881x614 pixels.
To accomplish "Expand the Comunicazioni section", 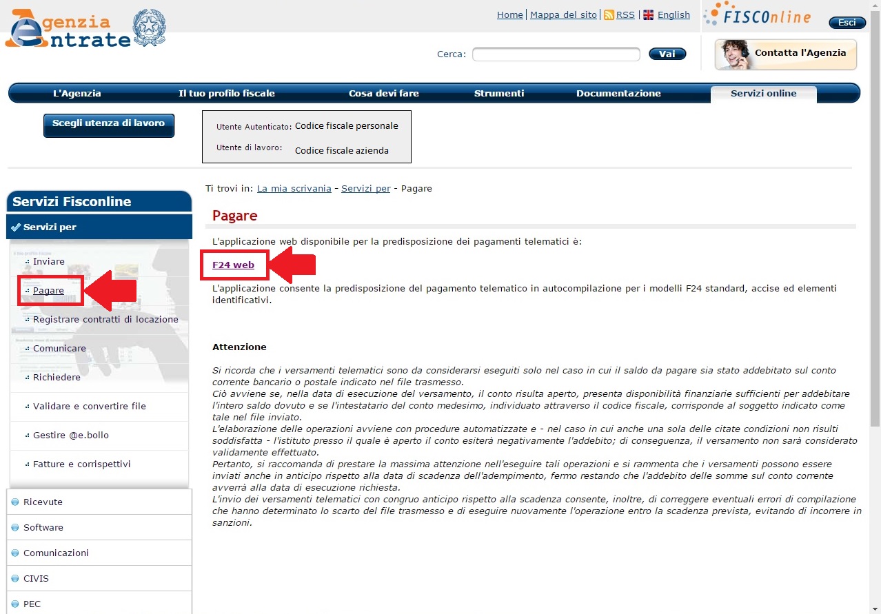I will coord(99,553).
